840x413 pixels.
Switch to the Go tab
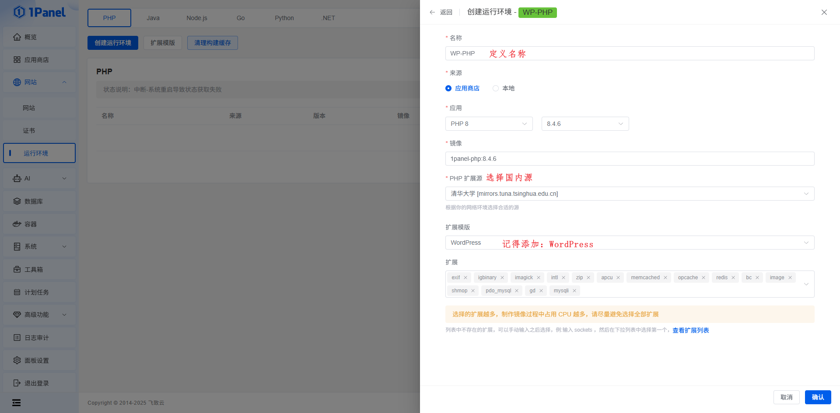tap(241, 18)
